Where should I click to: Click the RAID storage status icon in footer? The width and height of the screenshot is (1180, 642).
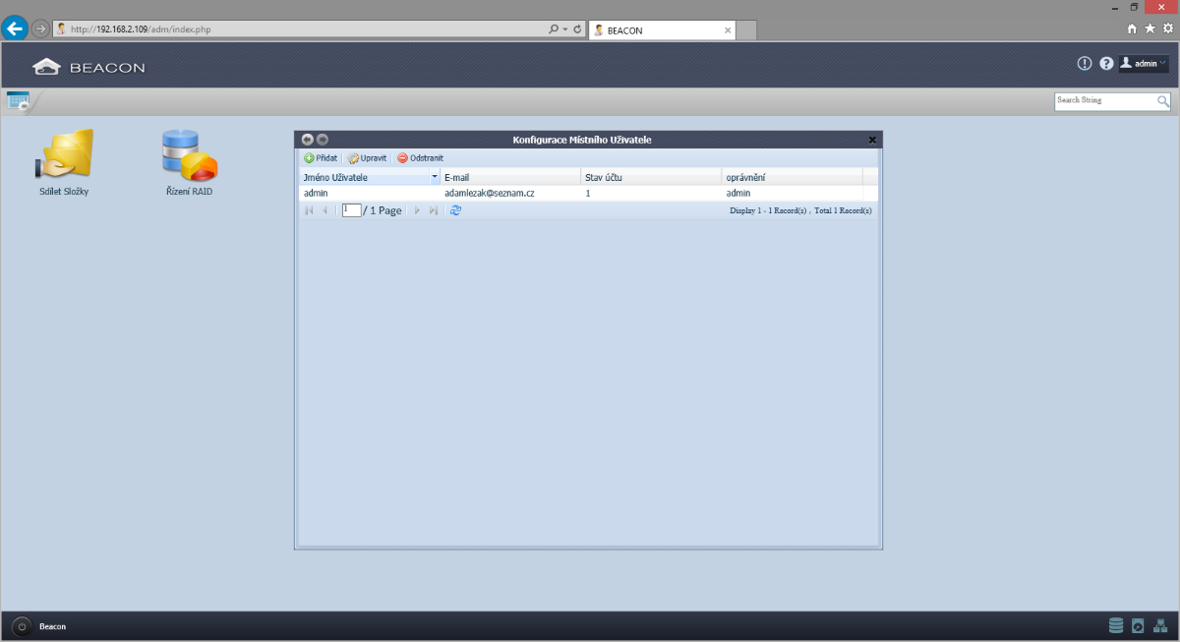pos(1115,625)
